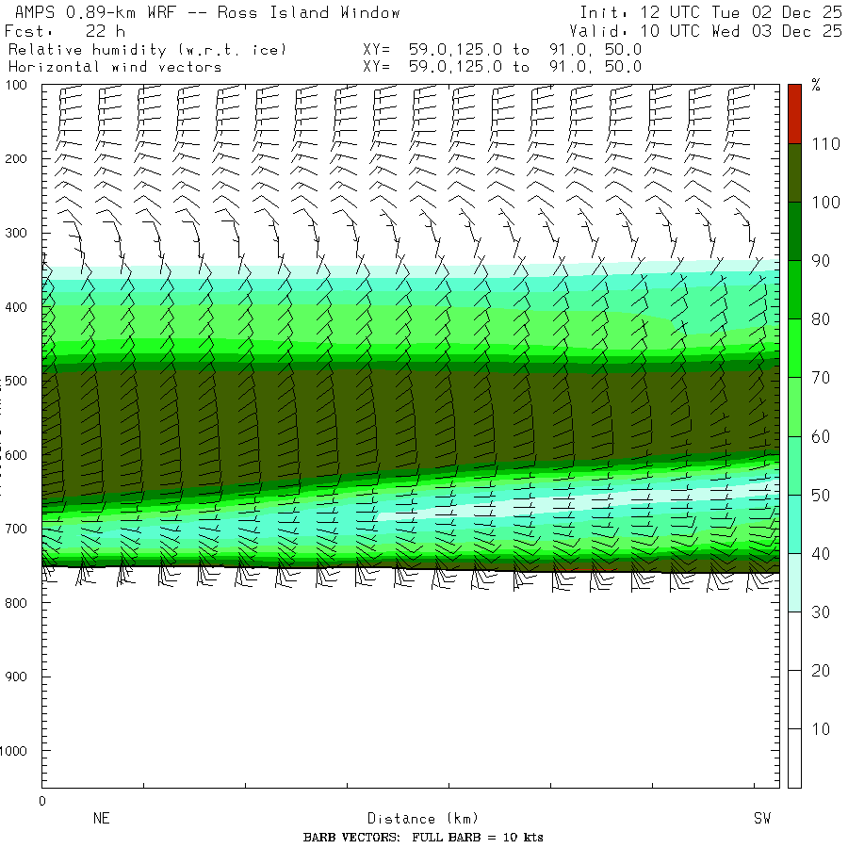This screenshot has height=848, width=848.
Task: Click the pressure axis label '200'
Action: tap(16, 159)
